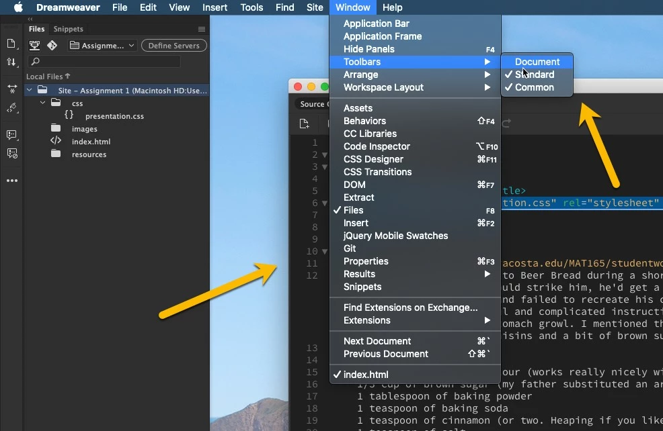Toggle the checked Files panel menu item
663x431 pixels.
click(x=415, y=210)
